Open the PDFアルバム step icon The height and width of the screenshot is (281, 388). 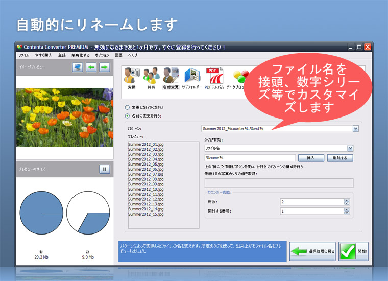[214, 78]
